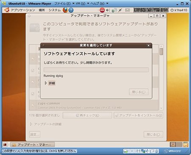Click the Ctrl+G input hint status text
Image resolution: width=191 pixels, height=155 pixels.
coord(39,151)
